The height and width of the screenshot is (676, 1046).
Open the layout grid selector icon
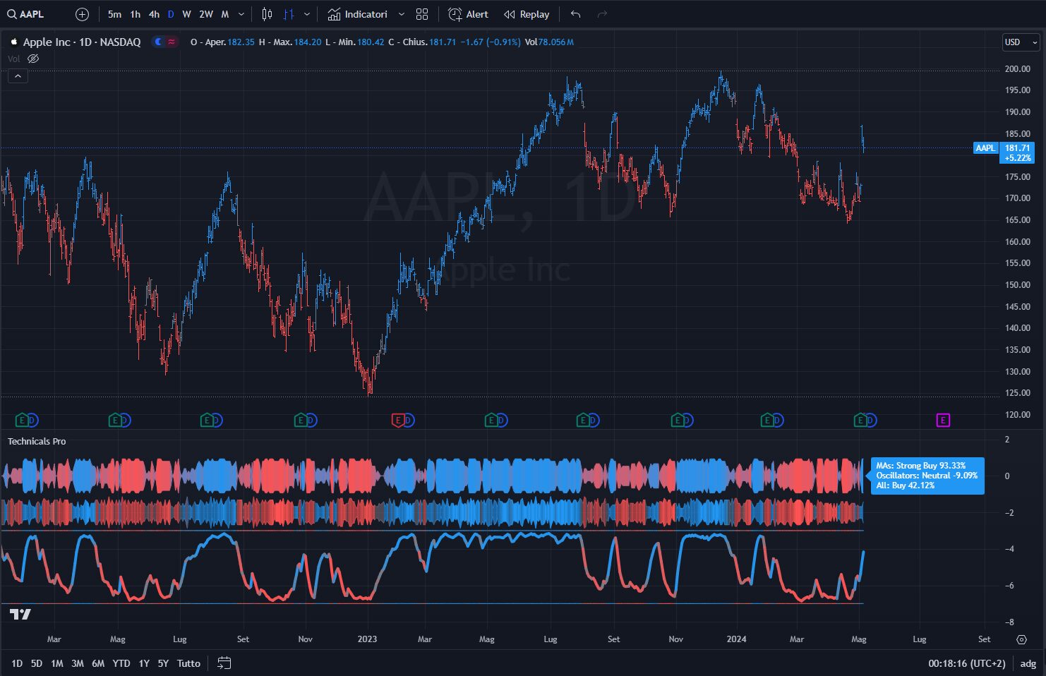pos(422,14)
